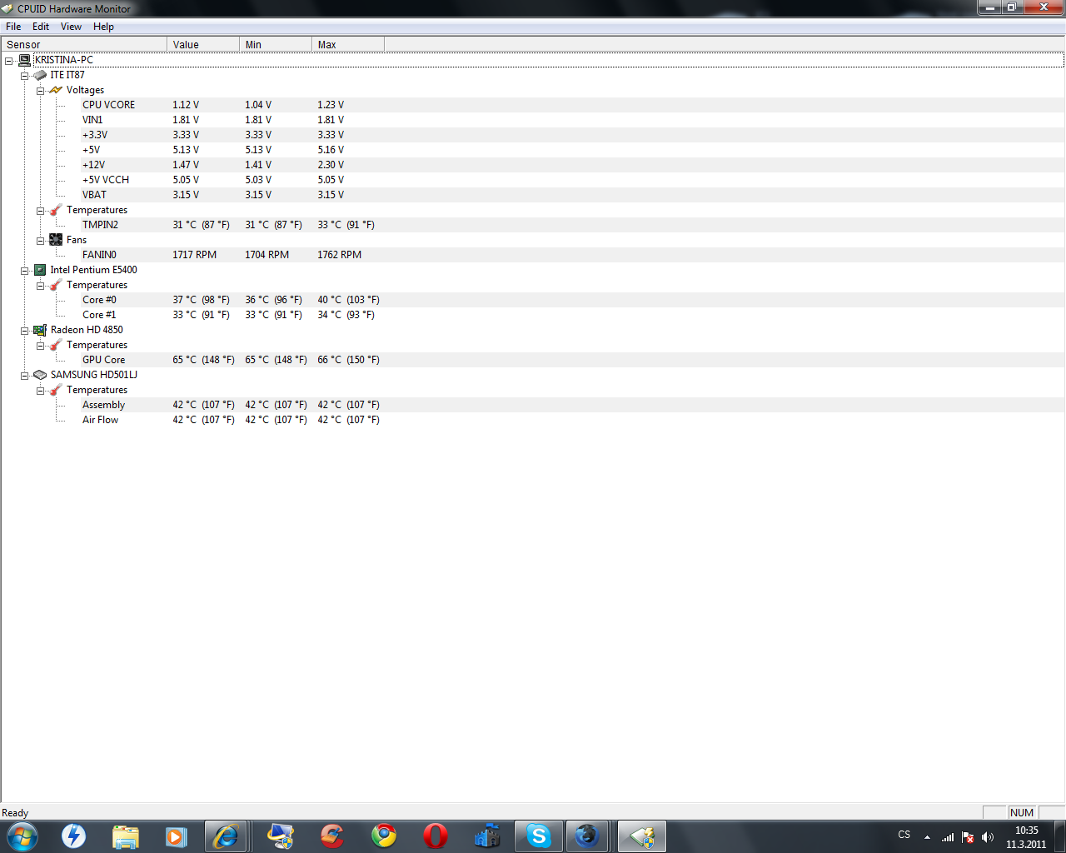Collapse the Temperatures group under SAMSUNG HD501LJ
Viewport: 1066px width, 853px height.
[41, 391]
